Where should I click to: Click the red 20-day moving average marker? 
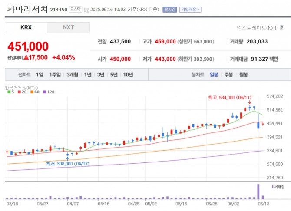(x=19, y=92)
